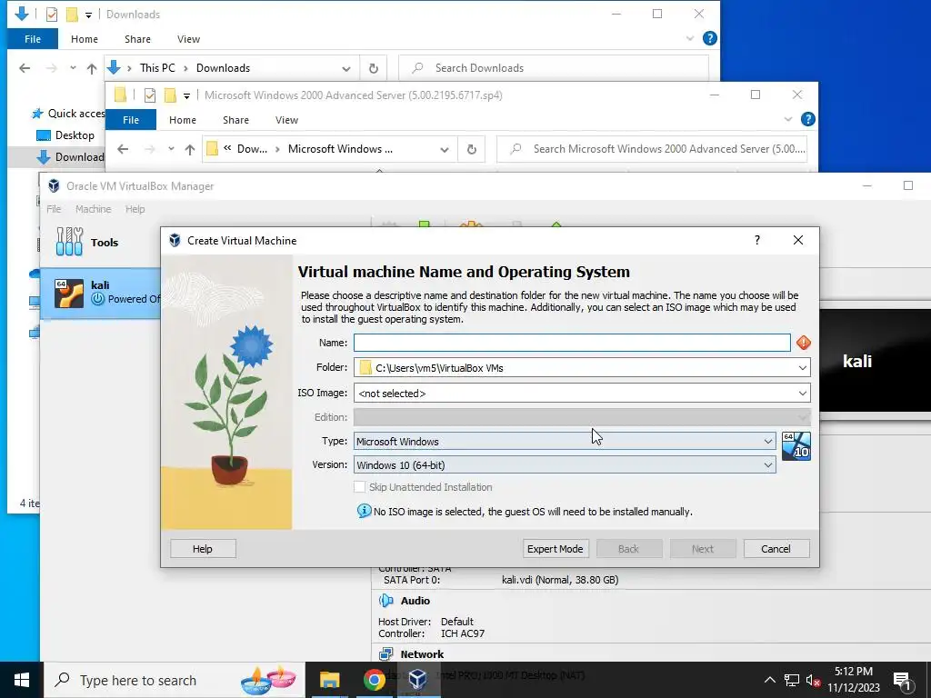
Task: Go back in the Windows 2000 Server window
Action: pyautogui.click(x=123, y=149)
